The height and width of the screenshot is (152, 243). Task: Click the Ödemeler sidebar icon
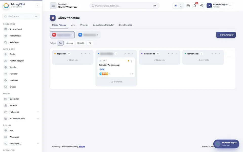[x=6, y=99]
